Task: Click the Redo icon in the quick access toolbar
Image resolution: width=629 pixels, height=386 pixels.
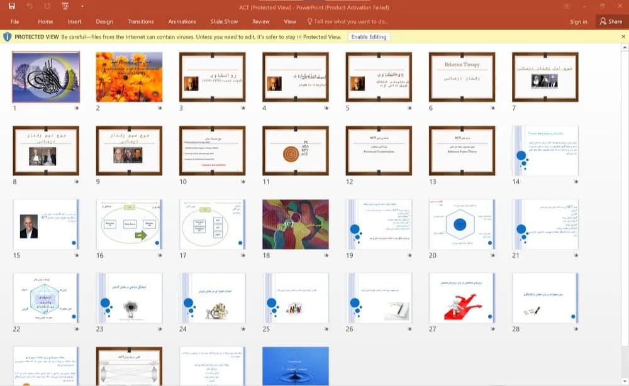Action: point(47,6)
